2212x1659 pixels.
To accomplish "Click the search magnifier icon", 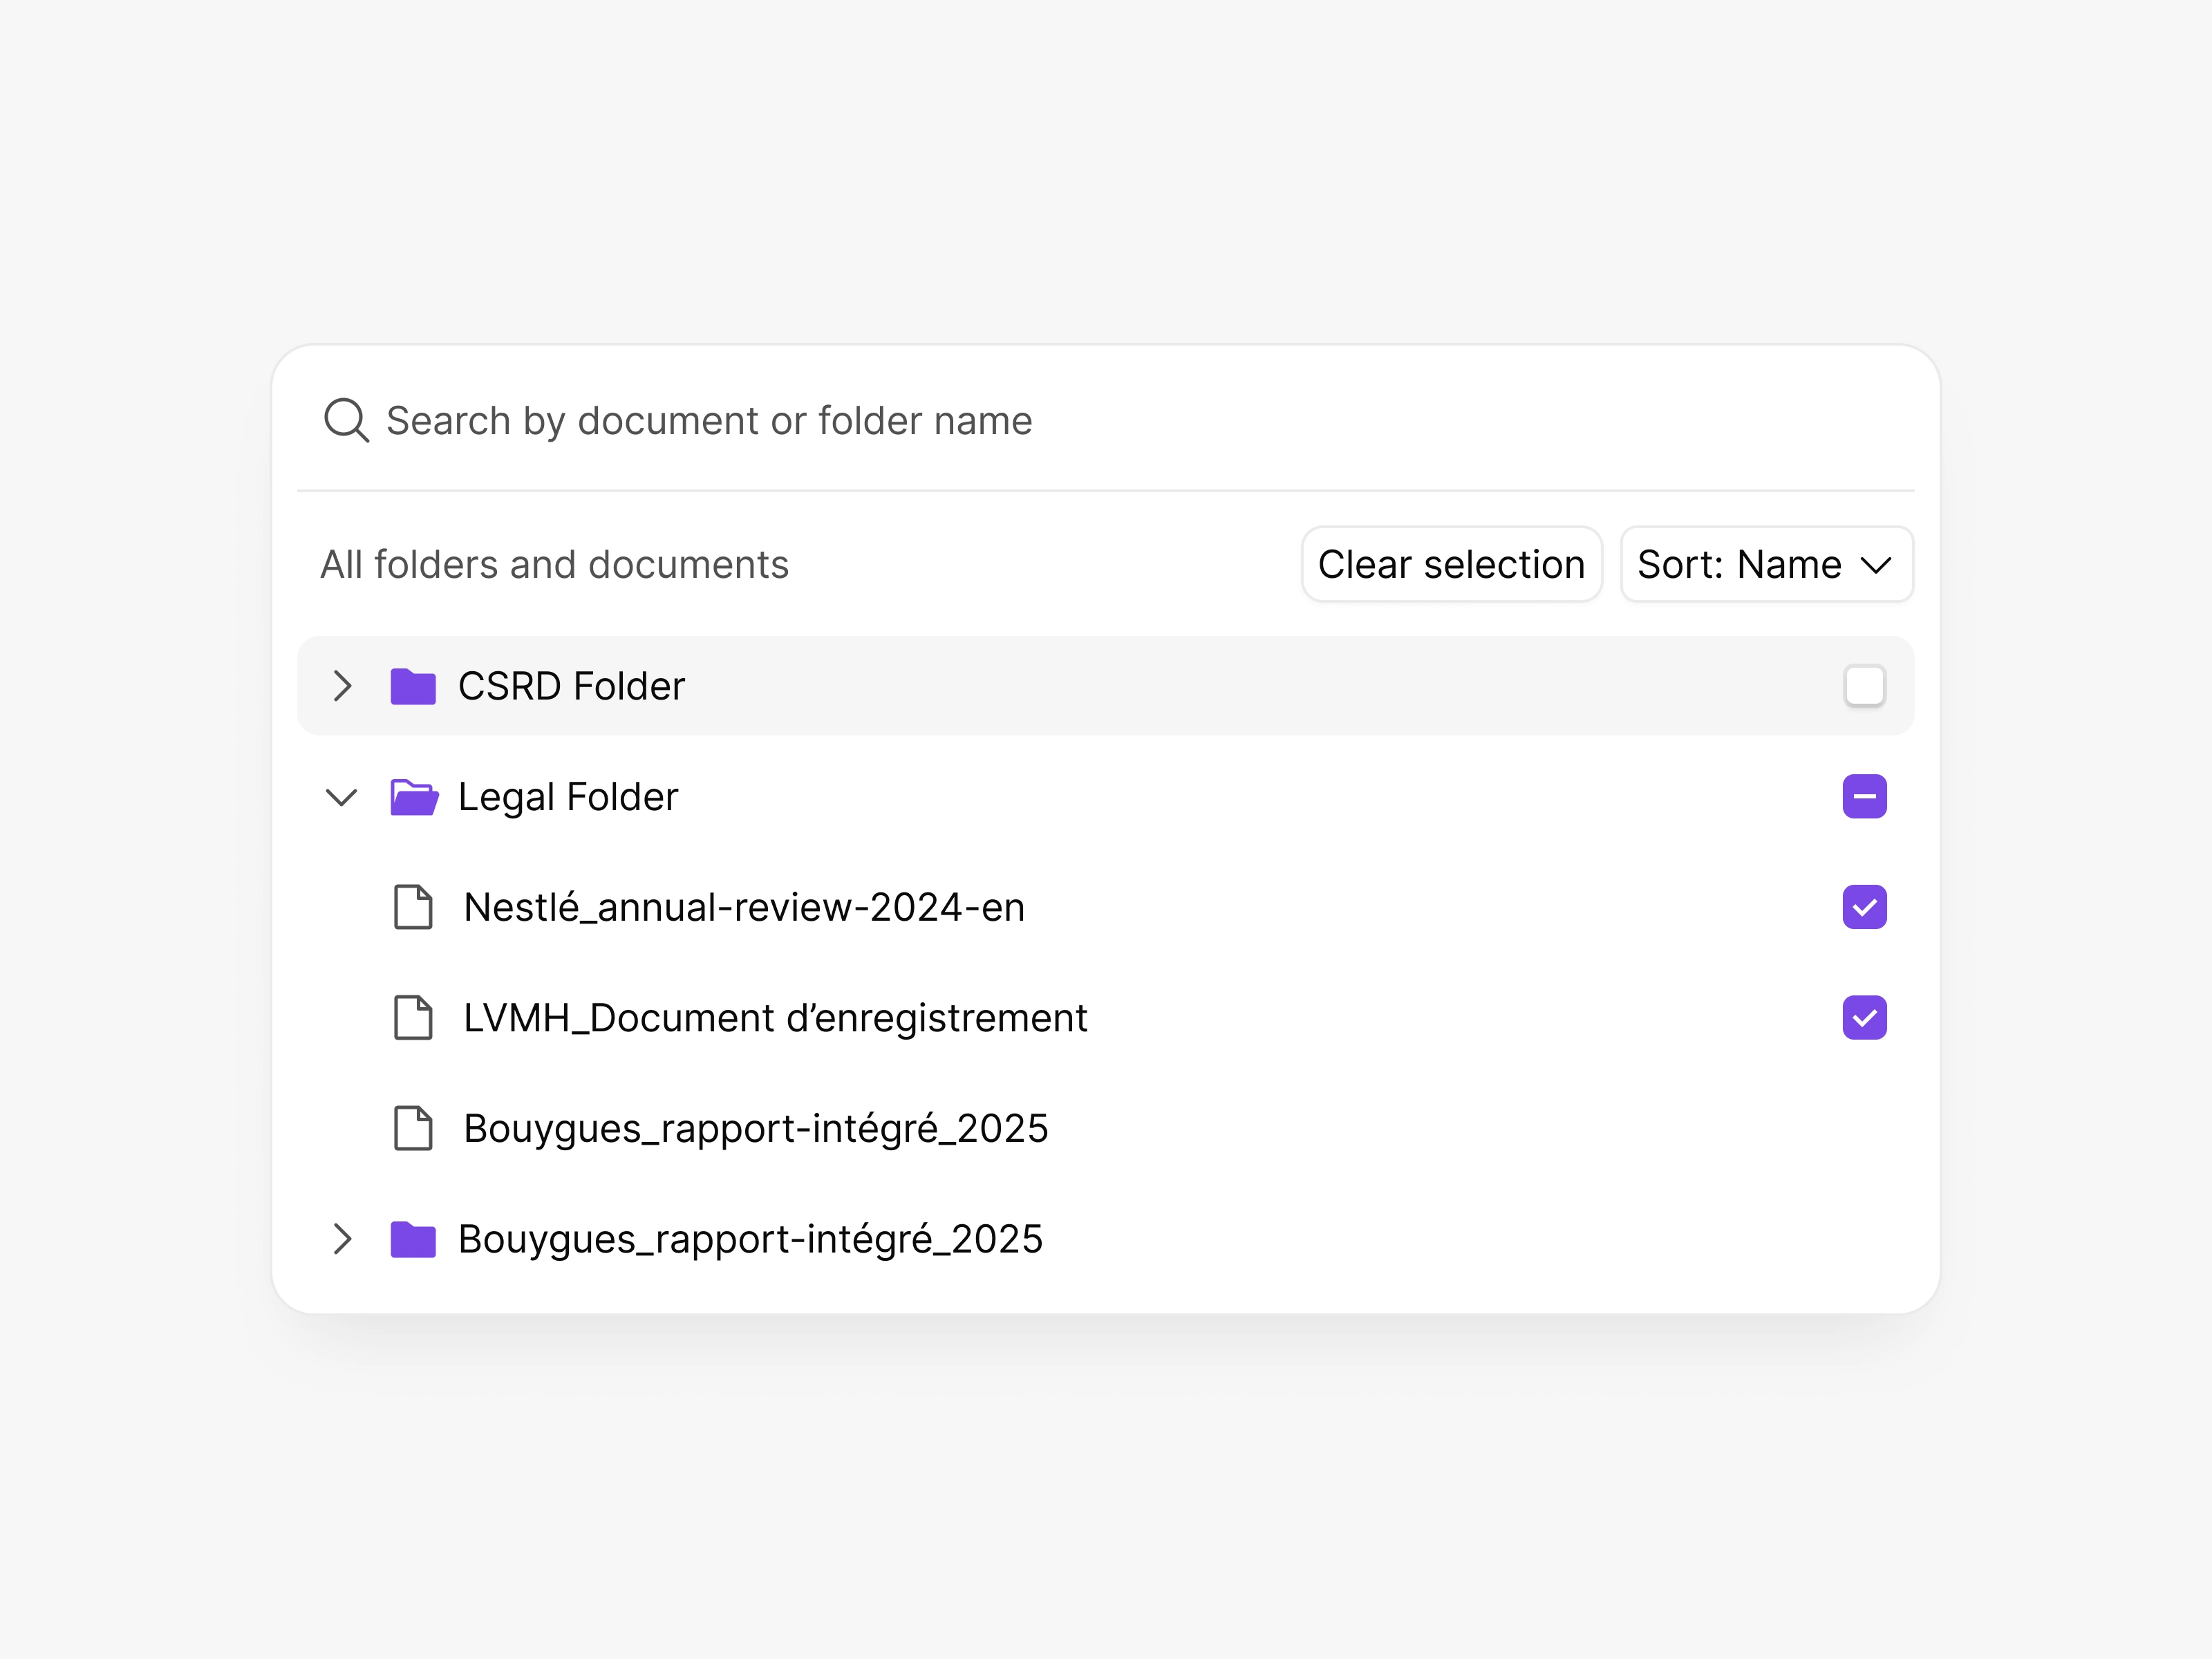I will [346, 420].
